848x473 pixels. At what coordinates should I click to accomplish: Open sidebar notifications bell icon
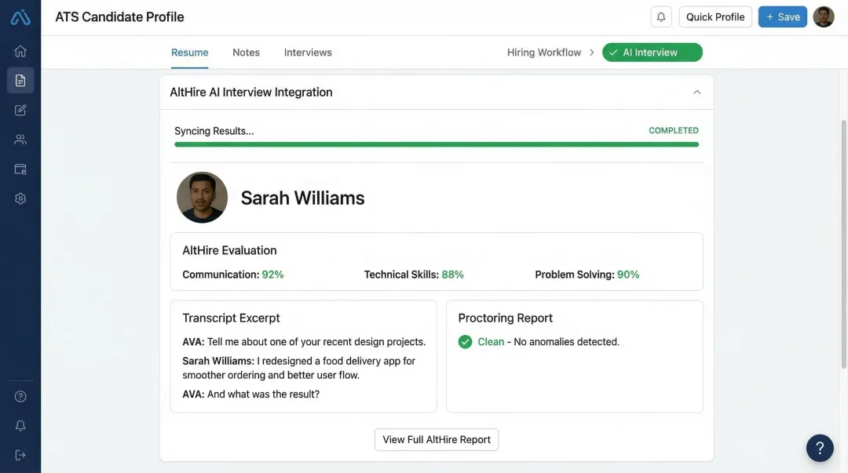click(20, 424)
